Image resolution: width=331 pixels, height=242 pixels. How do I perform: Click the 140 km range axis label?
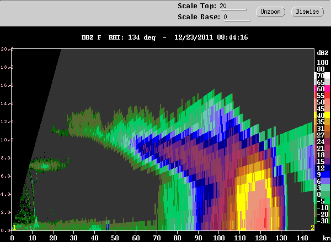302,238
